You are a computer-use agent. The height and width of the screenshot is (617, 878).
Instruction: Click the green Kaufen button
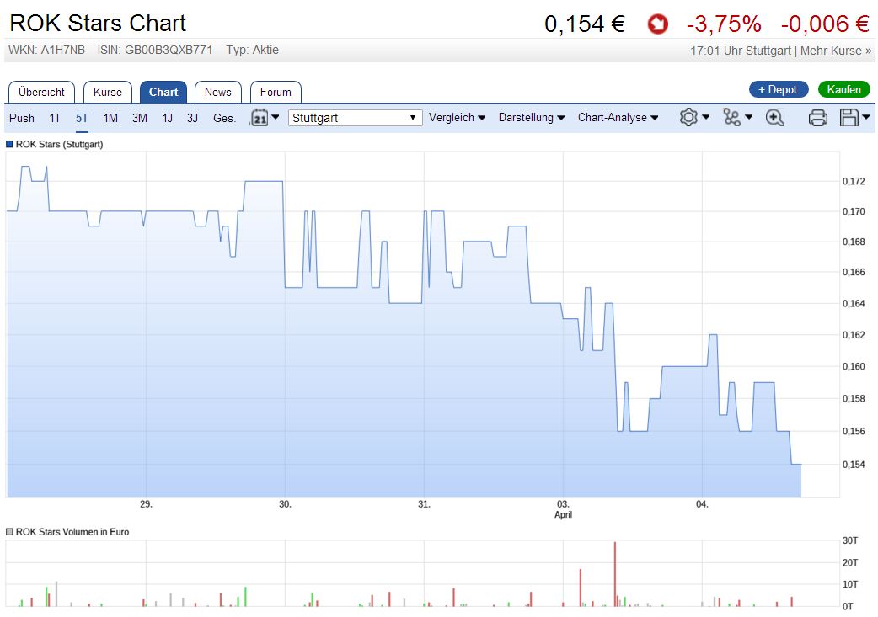pyautogui.click(x=843, y=89)
